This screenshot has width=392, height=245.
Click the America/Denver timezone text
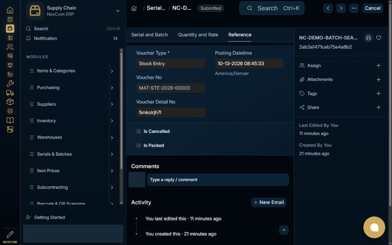232,73
